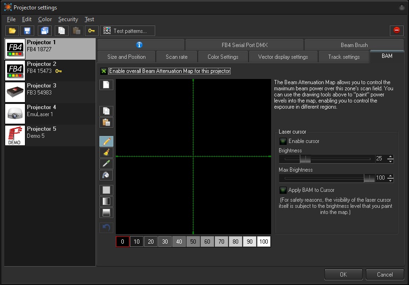
Task: Pick the eyedropper tool
Action: (x=106, y=164)
